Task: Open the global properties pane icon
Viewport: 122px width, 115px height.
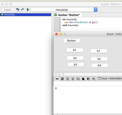Action: click(68, 79)
